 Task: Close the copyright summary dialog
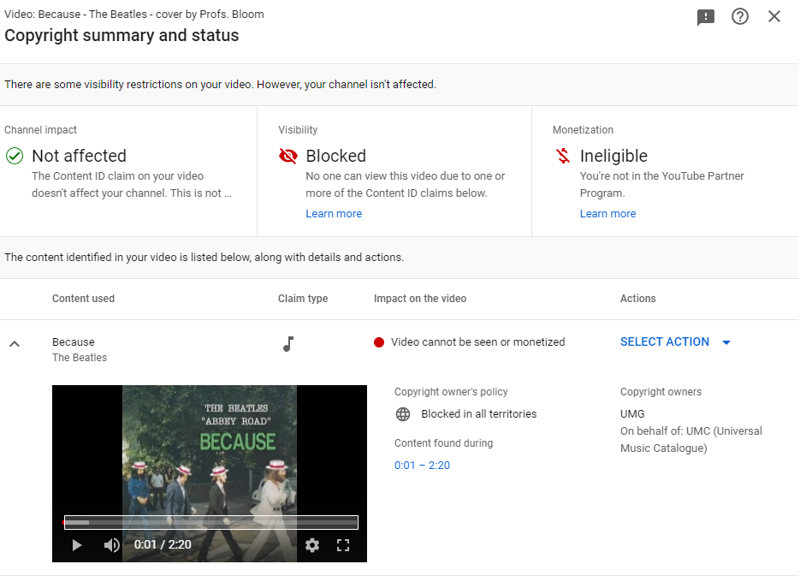pyautogui.click(x=774, y=16)
